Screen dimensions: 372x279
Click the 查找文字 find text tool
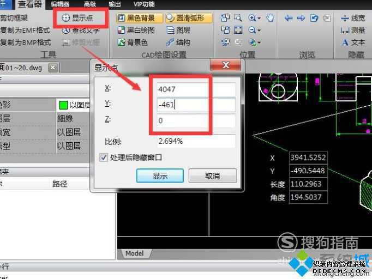(x=81, y=31)
